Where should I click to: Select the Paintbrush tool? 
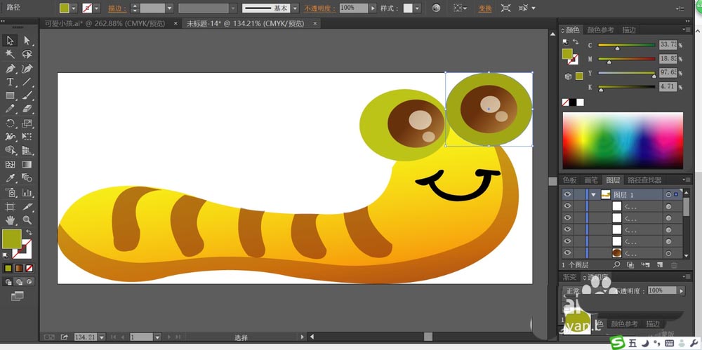tap(27, 95)
